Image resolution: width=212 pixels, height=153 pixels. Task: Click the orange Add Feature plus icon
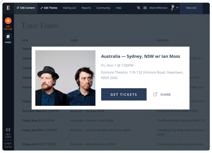click(8, 21)
